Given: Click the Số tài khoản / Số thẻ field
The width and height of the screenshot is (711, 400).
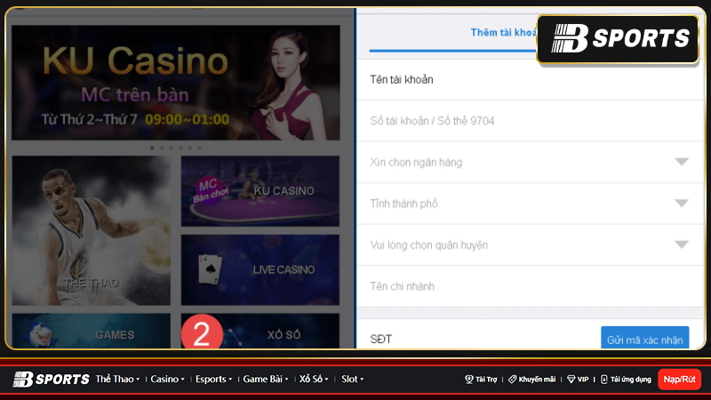Looking at the screenshot, I should (530, 121).
